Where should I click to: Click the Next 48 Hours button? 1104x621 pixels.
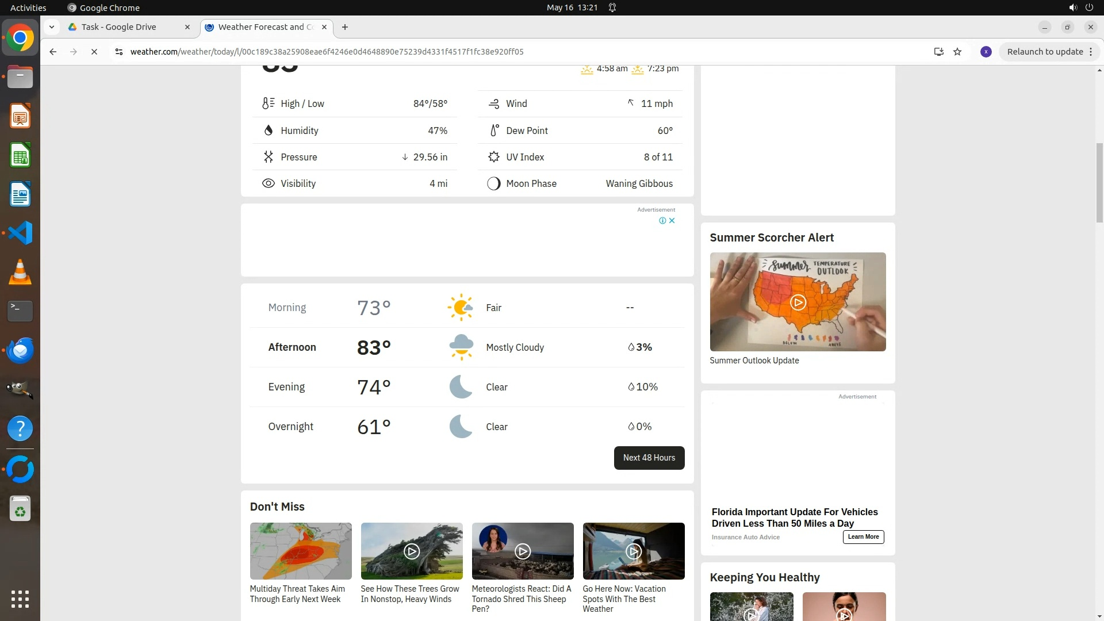click(649, 458)
